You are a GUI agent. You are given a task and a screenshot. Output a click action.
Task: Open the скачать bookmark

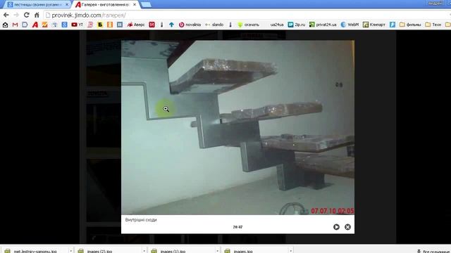coord(249,25)
